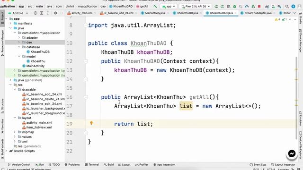Close the KhoanThuDAO.java tab
Viewport: 303px width, 170px height.
point(235,13)
